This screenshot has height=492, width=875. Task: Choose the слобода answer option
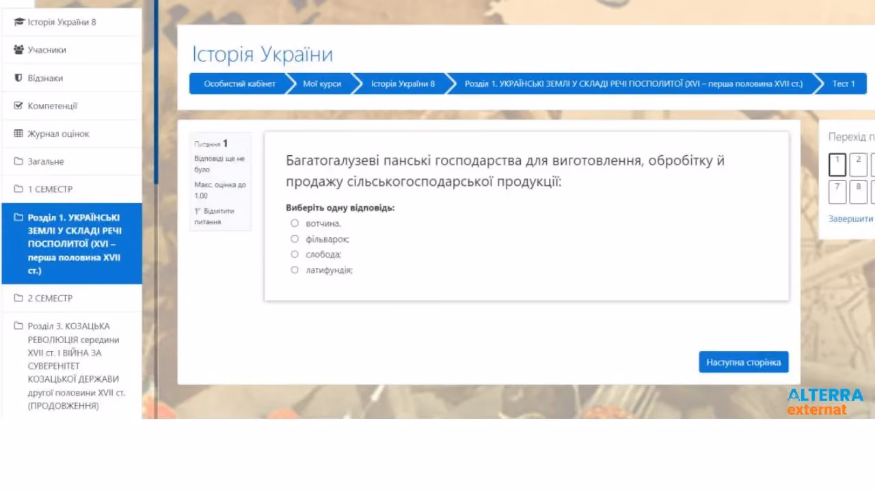(x=295, y=254)
